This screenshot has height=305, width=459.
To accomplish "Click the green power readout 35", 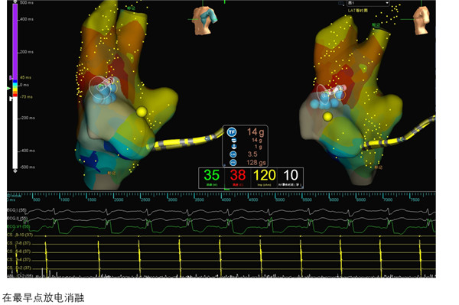I will tap(212, 175).
